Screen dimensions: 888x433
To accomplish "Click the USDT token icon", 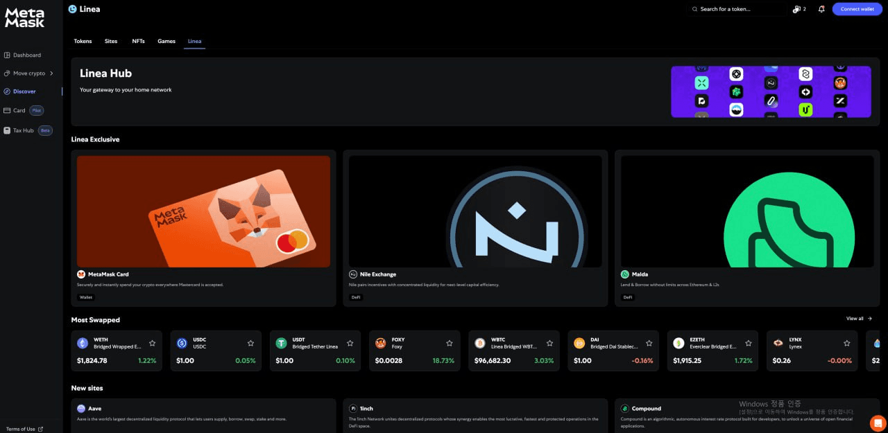I will coord(281,343).
